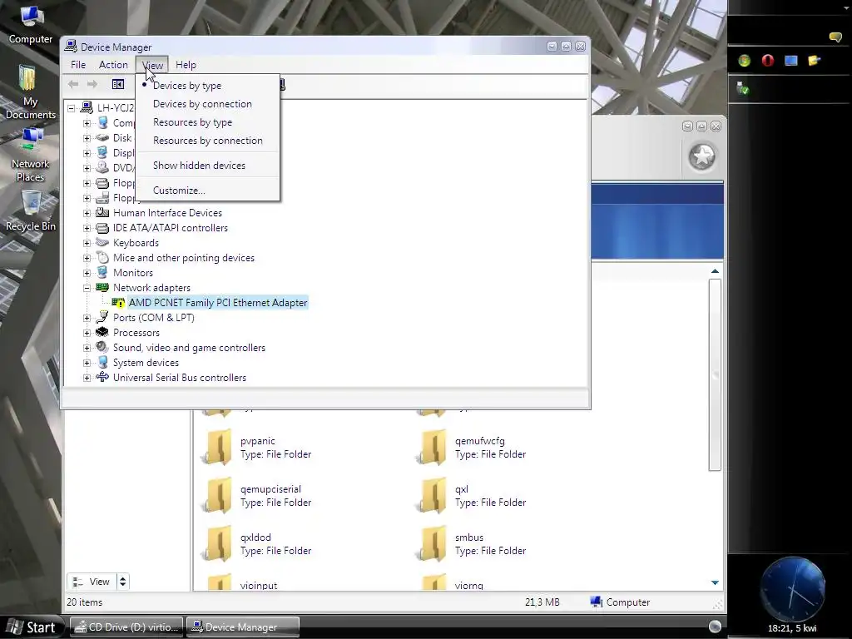Viewport: 852px width, 639px height.
Task: Select AMD PCNET Family PCI Ethernet Adapter
Action: (218, 303)
